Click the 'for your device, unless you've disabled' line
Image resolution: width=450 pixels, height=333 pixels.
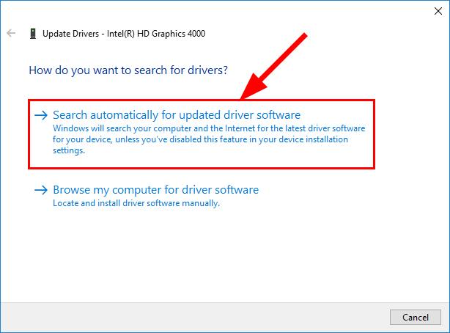200,139
